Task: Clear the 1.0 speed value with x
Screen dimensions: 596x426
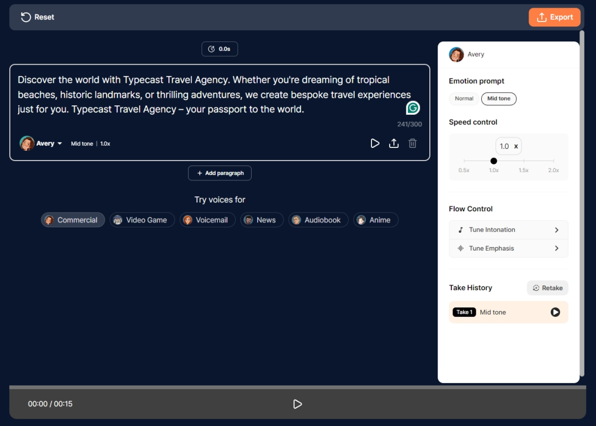Action: pos(516,146)
